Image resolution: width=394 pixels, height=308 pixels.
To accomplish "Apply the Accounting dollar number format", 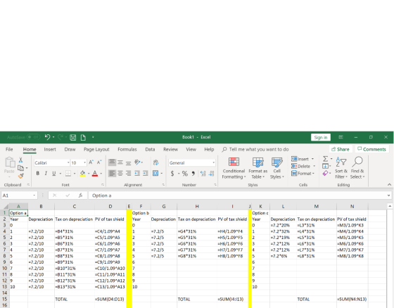I will click(x=172, y=174).
